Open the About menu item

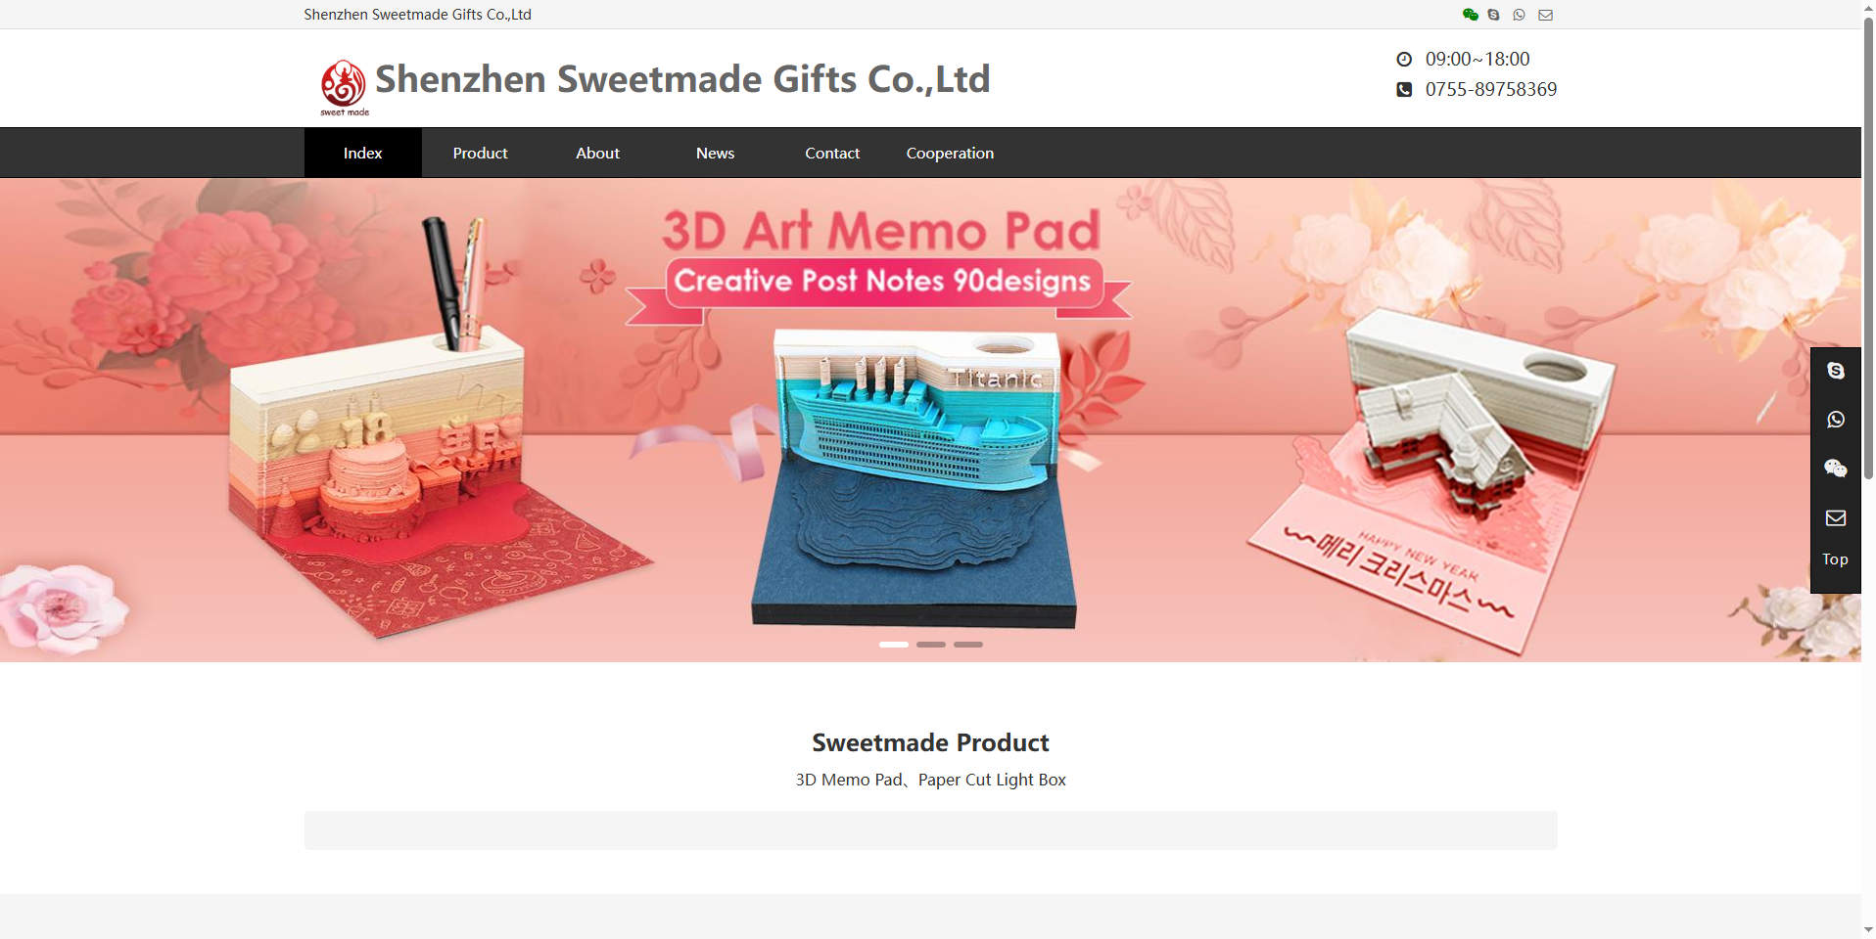[598, 153]
